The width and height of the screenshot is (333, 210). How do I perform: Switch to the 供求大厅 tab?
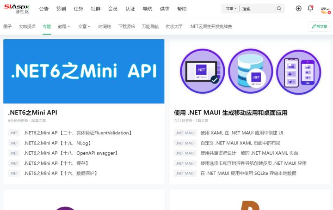(174, 26)
